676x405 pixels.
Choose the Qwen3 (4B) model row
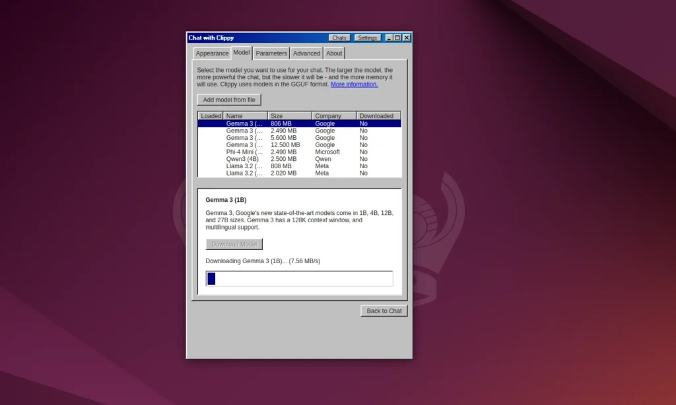tap(299, 159)
